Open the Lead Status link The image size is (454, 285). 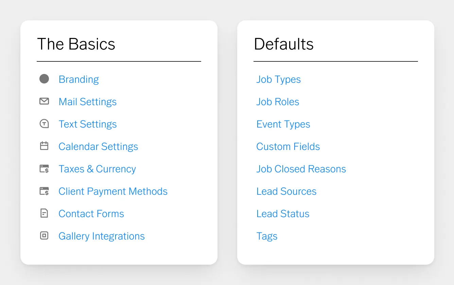(283, 214)
